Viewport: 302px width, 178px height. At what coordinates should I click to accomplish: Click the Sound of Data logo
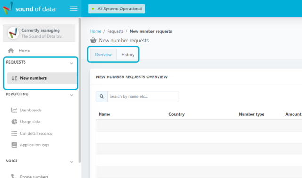tap(29, 8)
